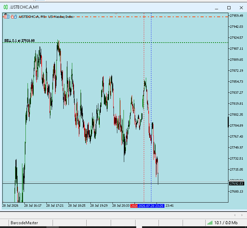Click the 27924.57 price scale label
The image size is (247, 228).
tap(236, 37)
